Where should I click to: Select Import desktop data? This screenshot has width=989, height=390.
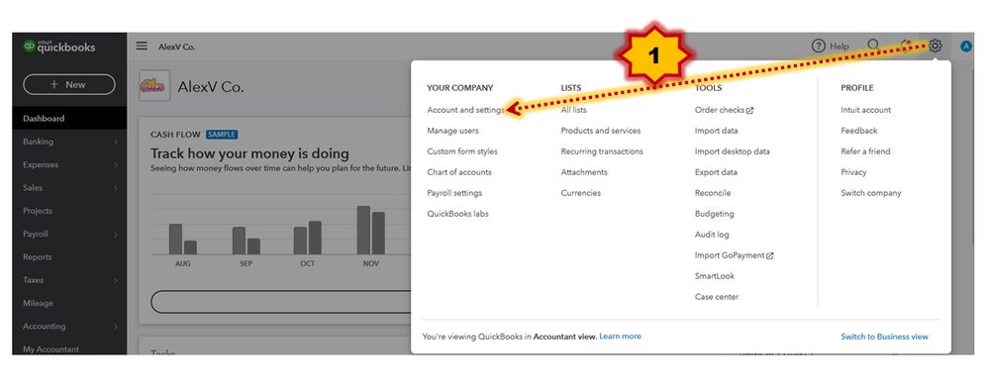(733, 151)
